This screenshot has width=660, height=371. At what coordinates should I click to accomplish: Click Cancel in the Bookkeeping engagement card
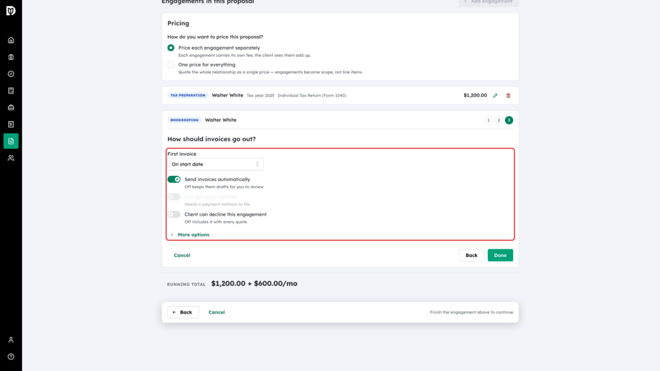(182, 255)
